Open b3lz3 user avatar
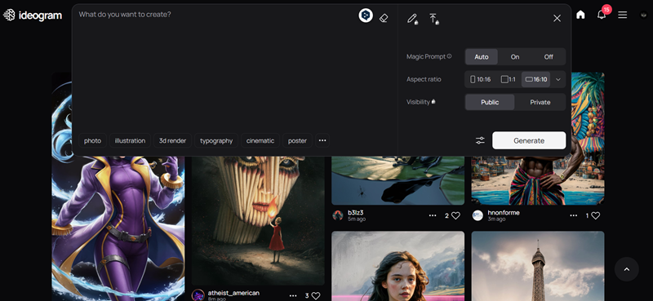Screen dimensions: 653x301 pyautogui.click(x=338, y=215)
